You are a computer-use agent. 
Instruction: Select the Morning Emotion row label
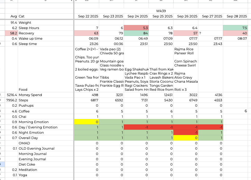46,122
